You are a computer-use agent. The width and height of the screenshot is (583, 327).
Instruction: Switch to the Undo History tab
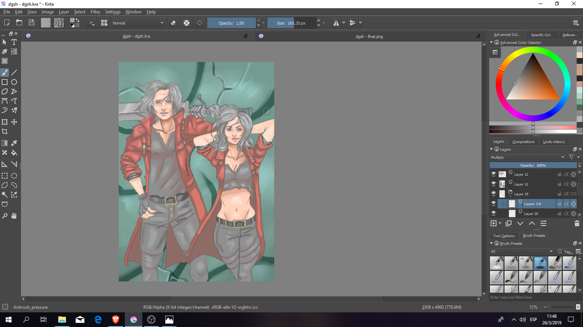coord(554,142)
